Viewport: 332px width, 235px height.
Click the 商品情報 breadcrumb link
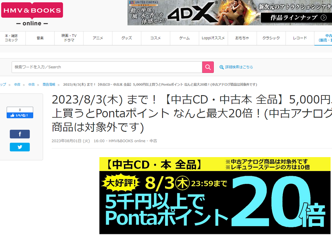click(49, 85)
